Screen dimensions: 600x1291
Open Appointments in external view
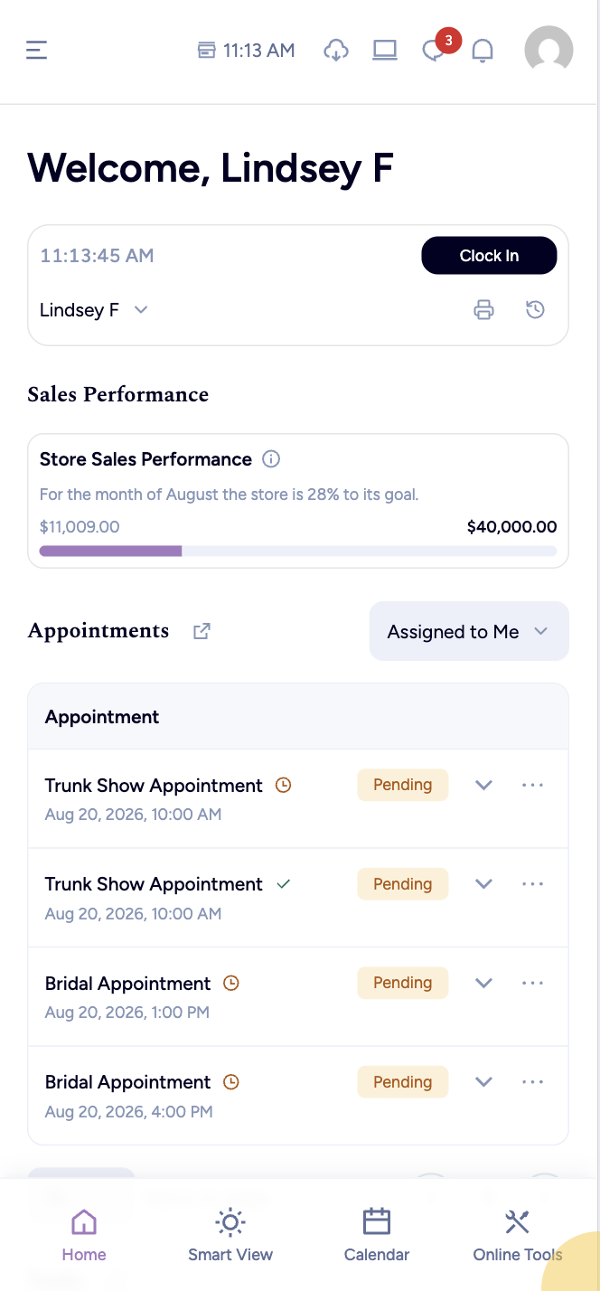[202, 631]
